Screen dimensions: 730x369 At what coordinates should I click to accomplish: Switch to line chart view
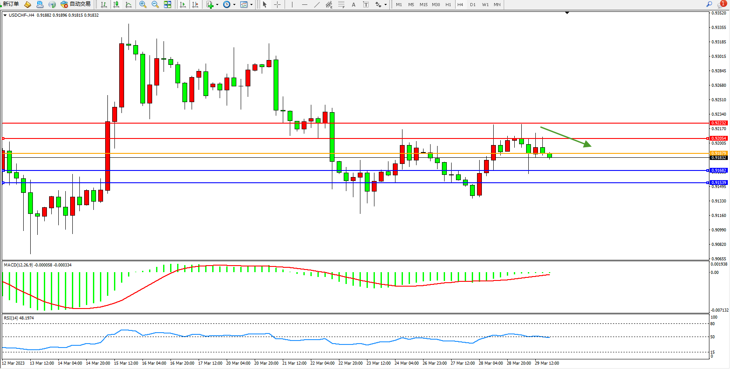128,4
